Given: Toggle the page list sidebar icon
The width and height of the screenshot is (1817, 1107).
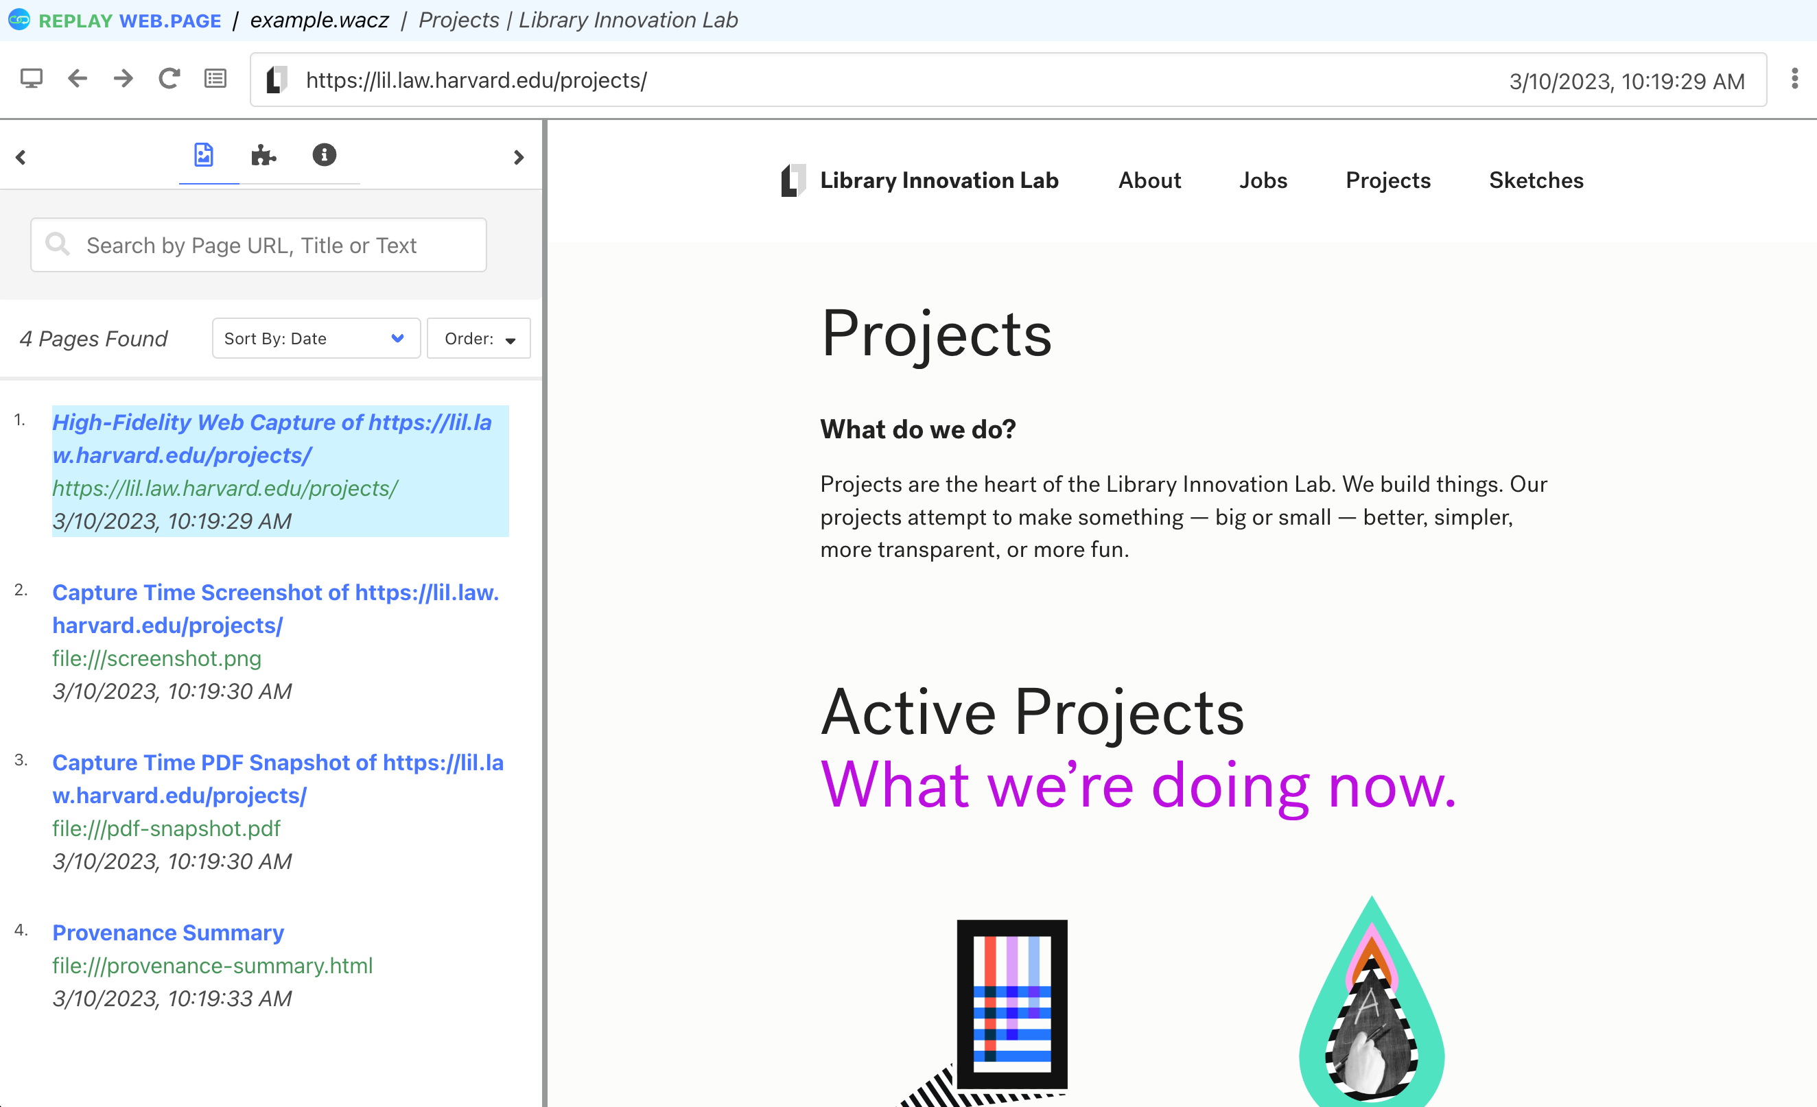Looking at the screenshot, I should (215, 79).
